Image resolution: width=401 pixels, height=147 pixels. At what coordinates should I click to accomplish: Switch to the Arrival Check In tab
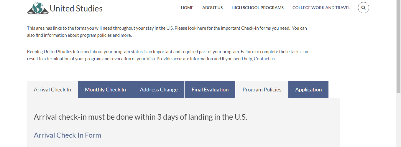[52, 90]
